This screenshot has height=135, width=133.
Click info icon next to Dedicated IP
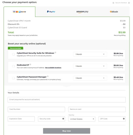(x=30, y=65)
